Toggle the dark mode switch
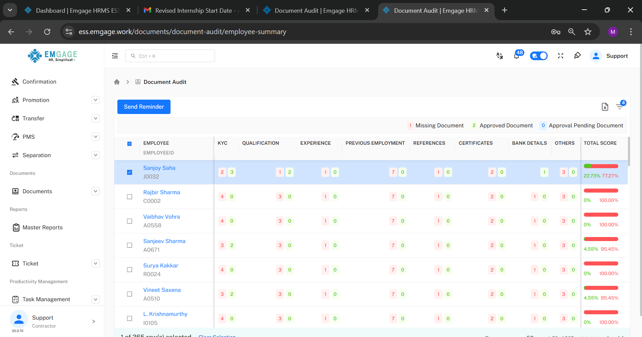Screen dimensions: 642x337 538,56
